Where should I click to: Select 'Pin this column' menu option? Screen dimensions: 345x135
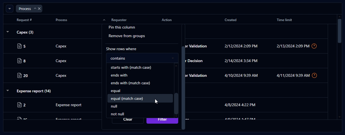(x=122, y=27)
